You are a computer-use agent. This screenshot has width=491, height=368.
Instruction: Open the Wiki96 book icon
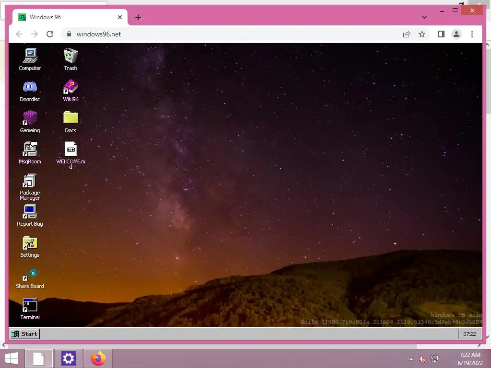tap(70, 91)
